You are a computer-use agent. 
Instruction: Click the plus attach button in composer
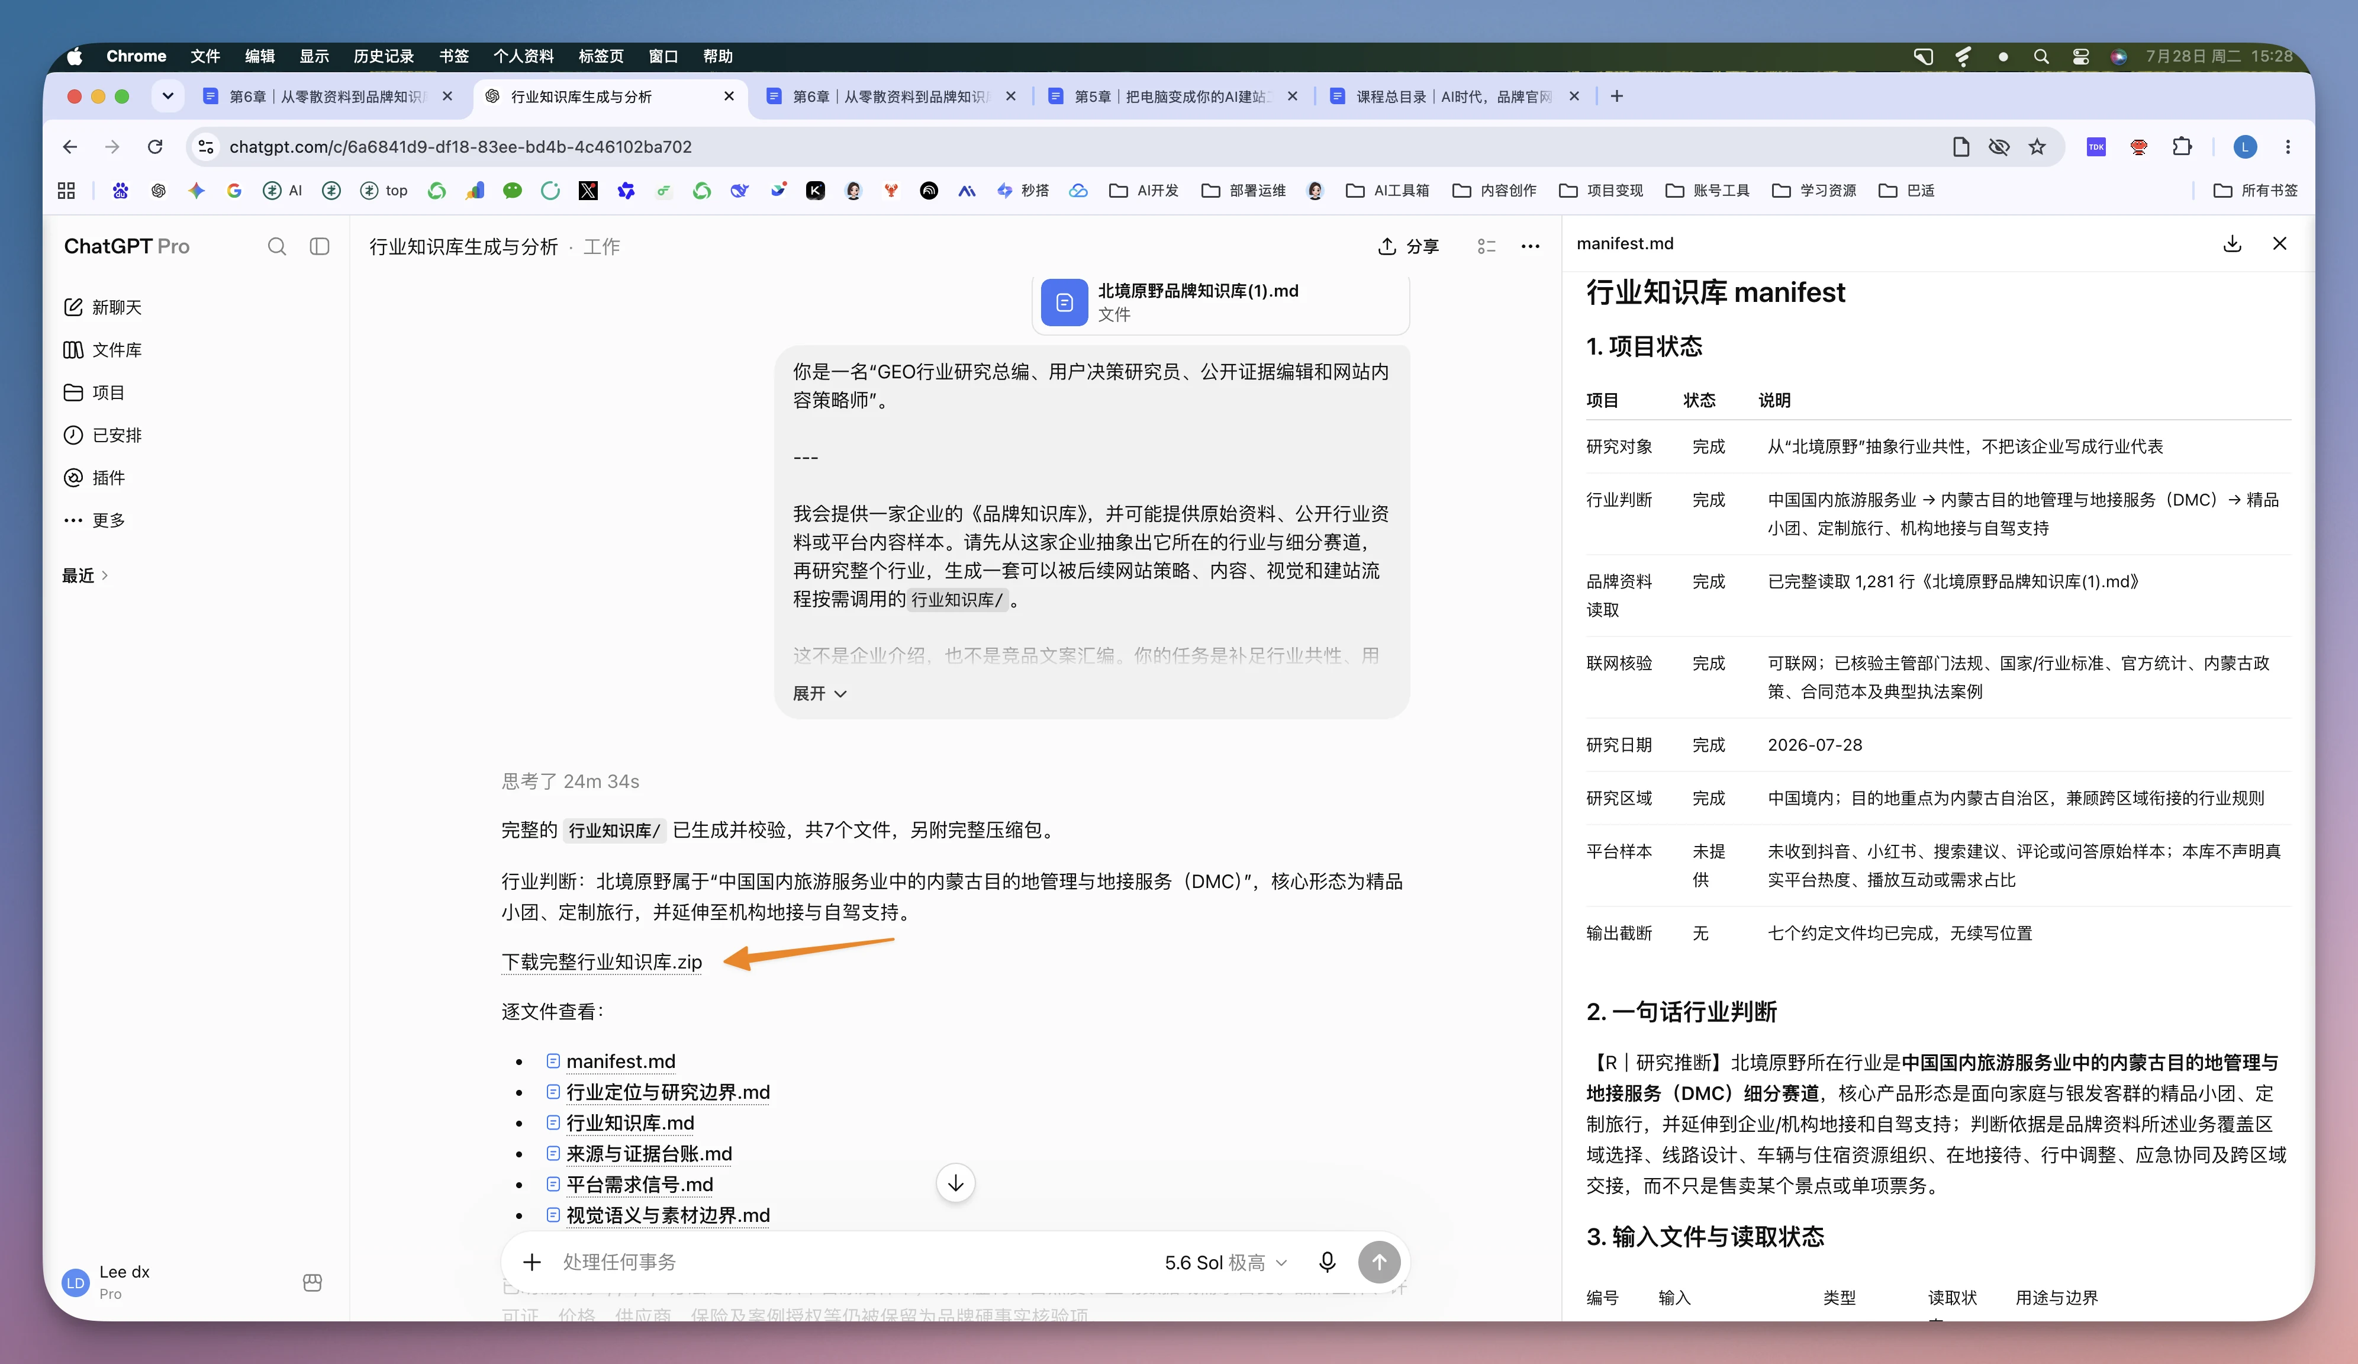point(531,1262)
